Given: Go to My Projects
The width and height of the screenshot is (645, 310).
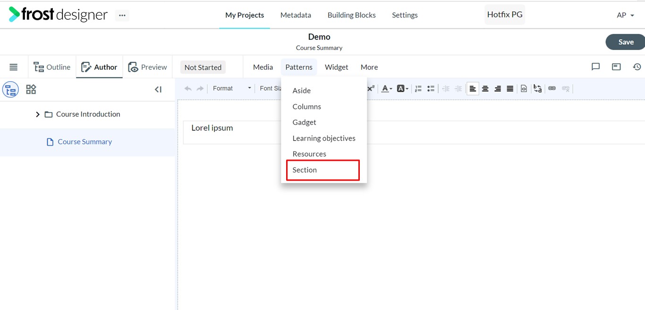Looking at the screenshot, I should tap(245, 15).
